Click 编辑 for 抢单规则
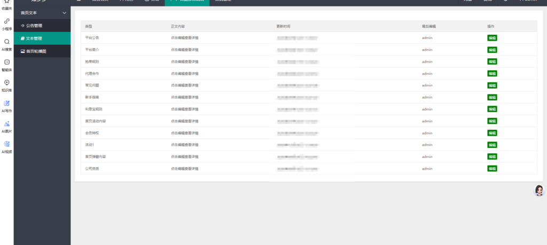This screenshot has width=547, height=245. pos(491,61)
